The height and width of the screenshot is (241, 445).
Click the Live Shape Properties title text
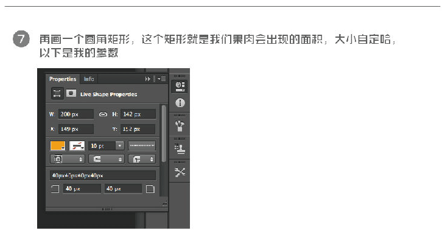[109, 94]
